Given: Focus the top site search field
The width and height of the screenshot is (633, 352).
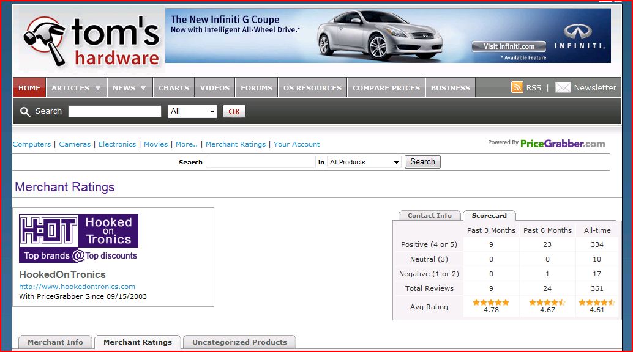Looking at the screenshot, I should [114, 111].
